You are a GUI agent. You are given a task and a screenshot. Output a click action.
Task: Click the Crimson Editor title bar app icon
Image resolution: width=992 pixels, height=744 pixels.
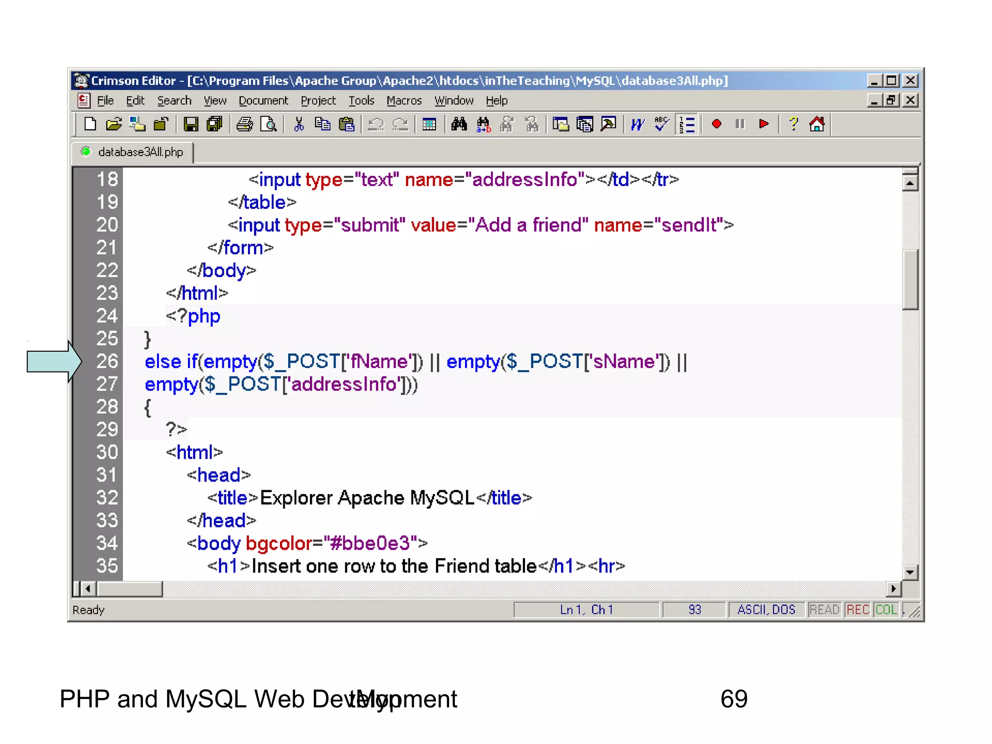click(x=82, y=80)
